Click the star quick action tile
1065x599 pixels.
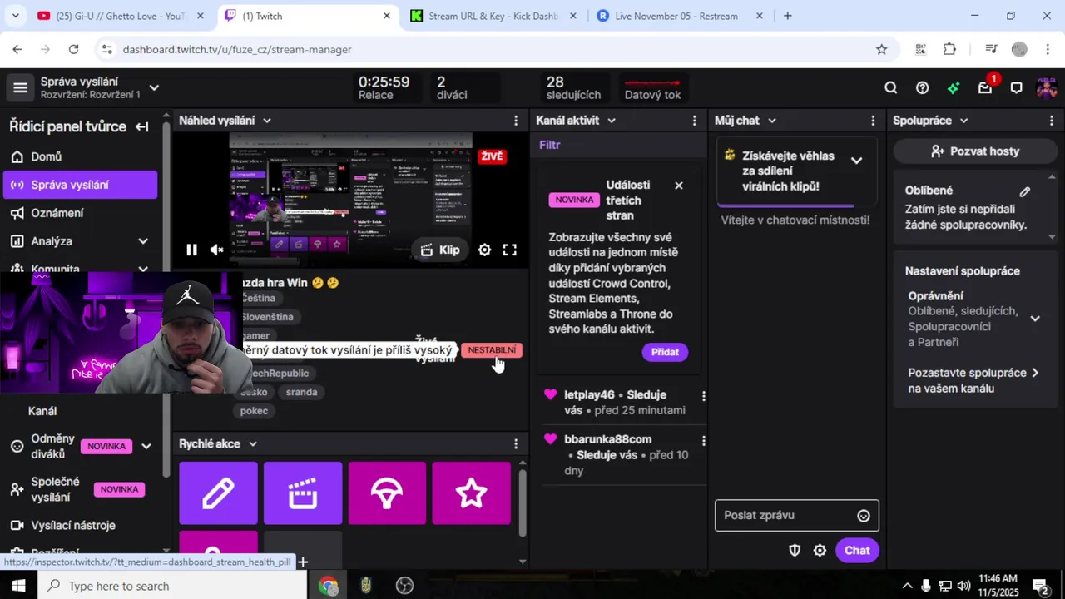click(472, 493)
